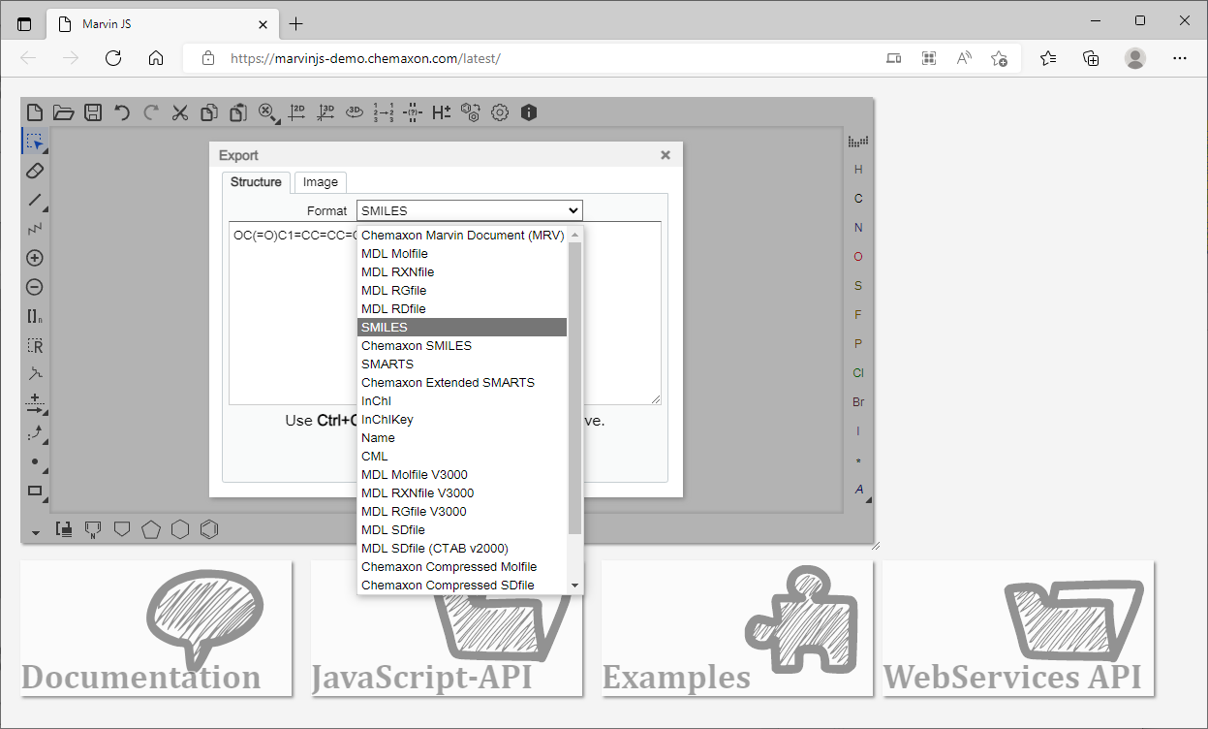The width and height of the screenshot is (1208, 729).
Task: Select Sulfur atom S button
Action: pyautogui.click(x=858, y=286)
